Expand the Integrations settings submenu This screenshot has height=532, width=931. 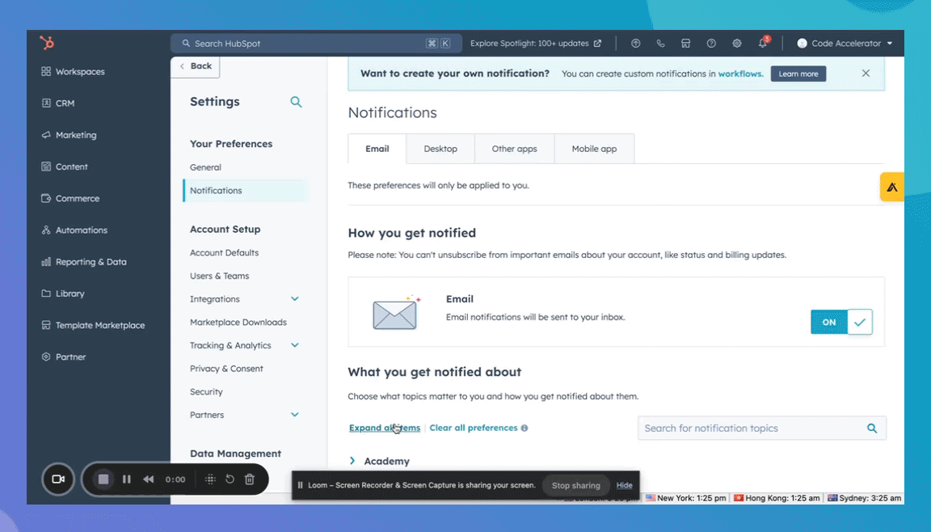click(x=295, y=299)
